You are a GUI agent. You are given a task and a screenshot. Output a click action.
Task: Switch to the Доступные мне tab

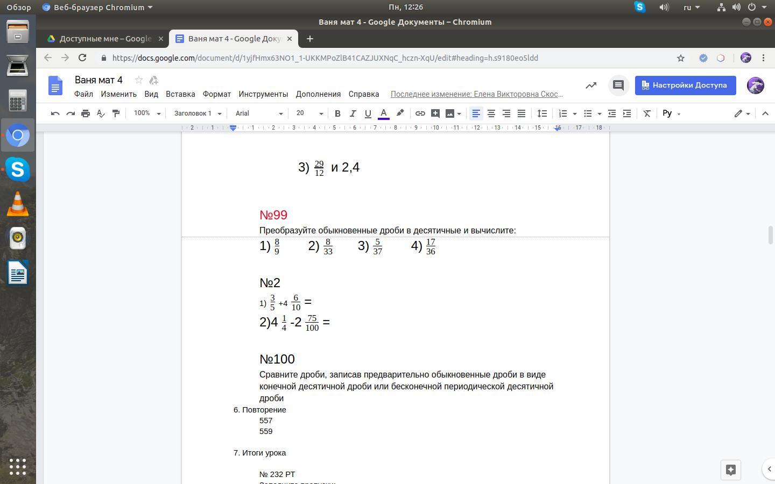tap(105, 39)
